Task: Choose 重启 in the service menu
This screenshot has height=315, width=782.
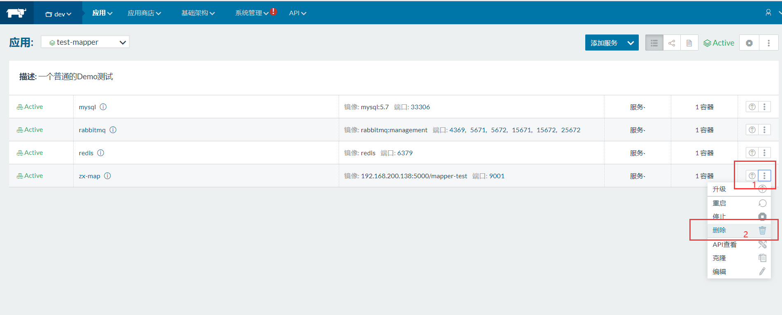Action: point(719,203)
